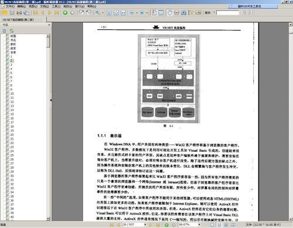Open the binoculars search icon
Image resolution: width=293 pixels, height=228 pixels.
pos(183,13)
